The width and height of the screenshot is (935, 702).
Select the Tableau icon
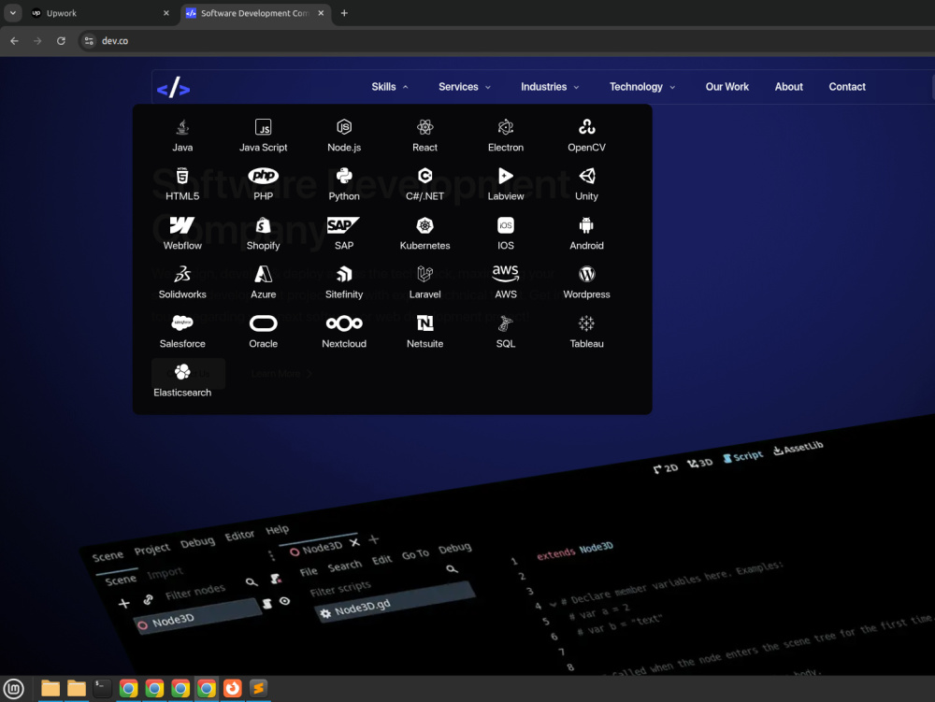tap(587, 323)
